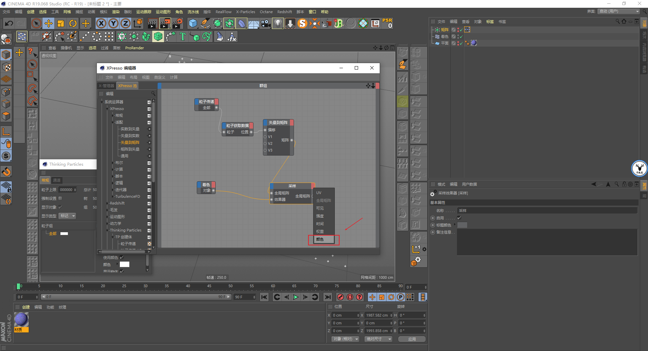
Task: Toggle the 启用 checkbox in attributes
Action: coord(459,218)
